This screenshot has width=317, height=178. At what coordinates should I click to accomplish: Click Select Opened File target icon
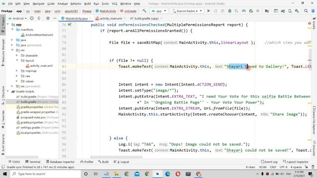tap(32, 18)
